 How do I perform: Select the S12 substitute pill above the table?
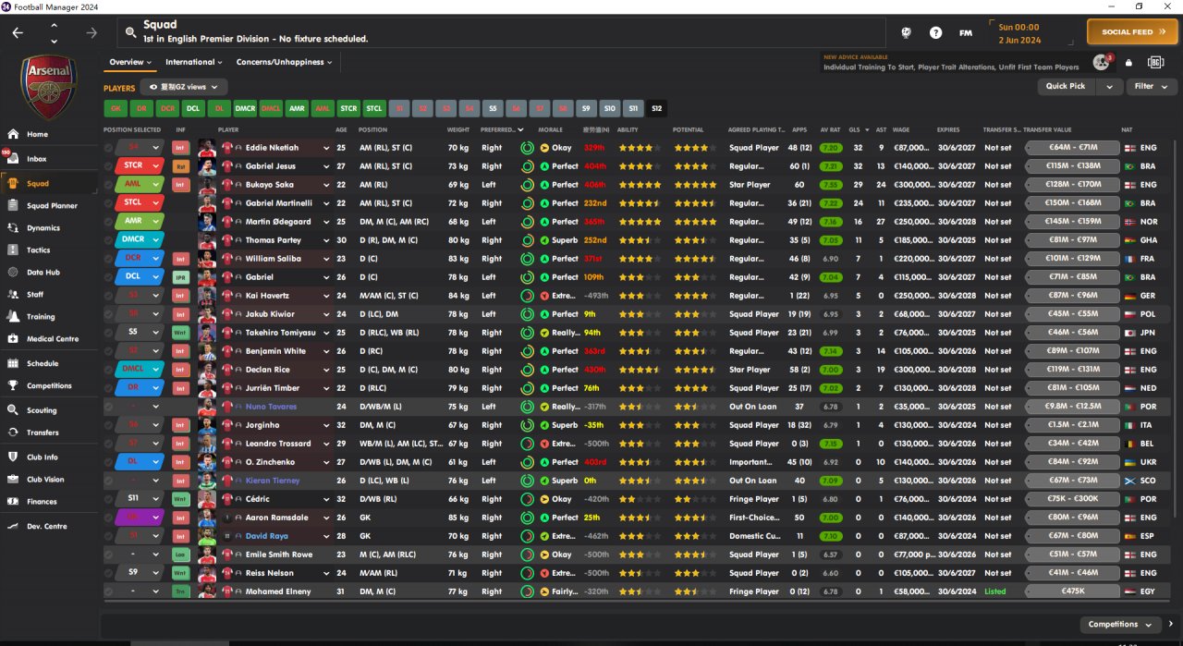(x=656, y=108)
